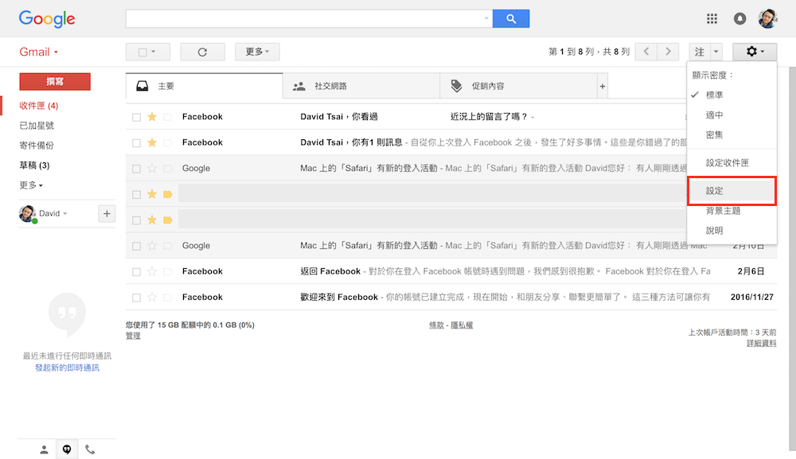
Task: Open the 詳細資料 account activity link
Action: 761,343
